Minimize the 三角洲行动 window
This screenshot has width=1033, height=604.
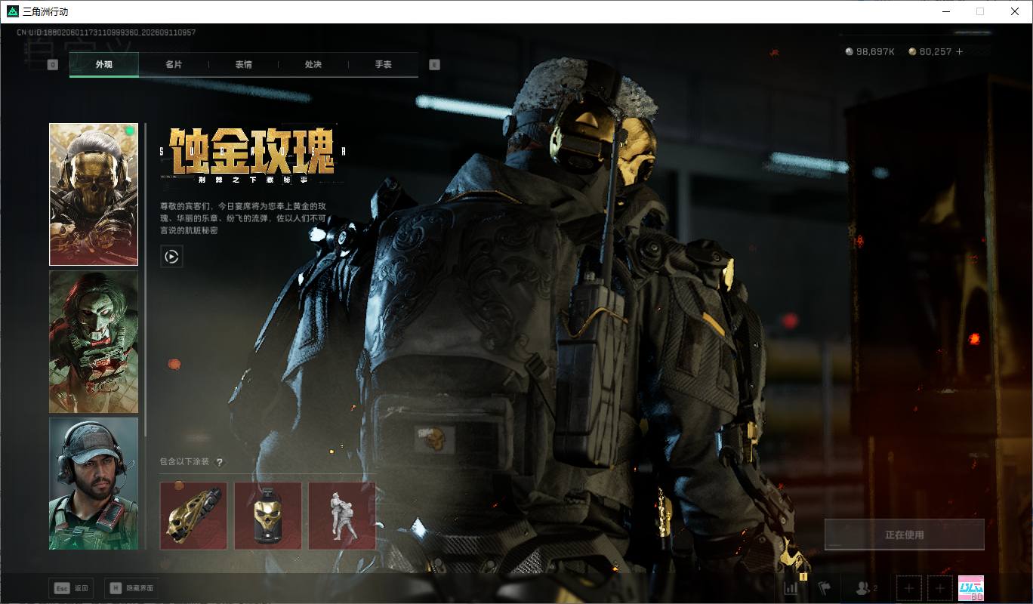click(945, 11)
